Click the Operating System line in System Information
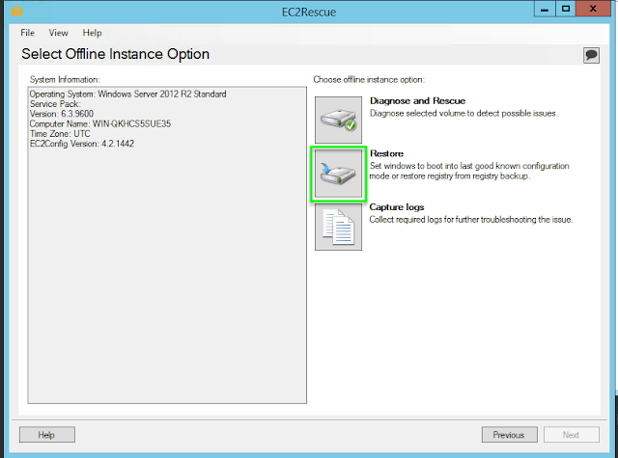 click(x=128, y=94)
